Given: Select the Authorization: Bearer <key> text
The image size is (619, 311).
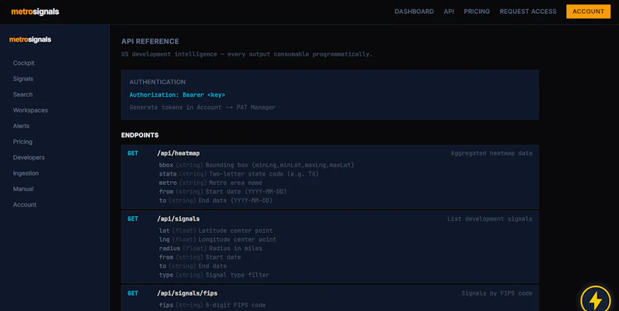Looking at the screenshot, I should 177,95.
